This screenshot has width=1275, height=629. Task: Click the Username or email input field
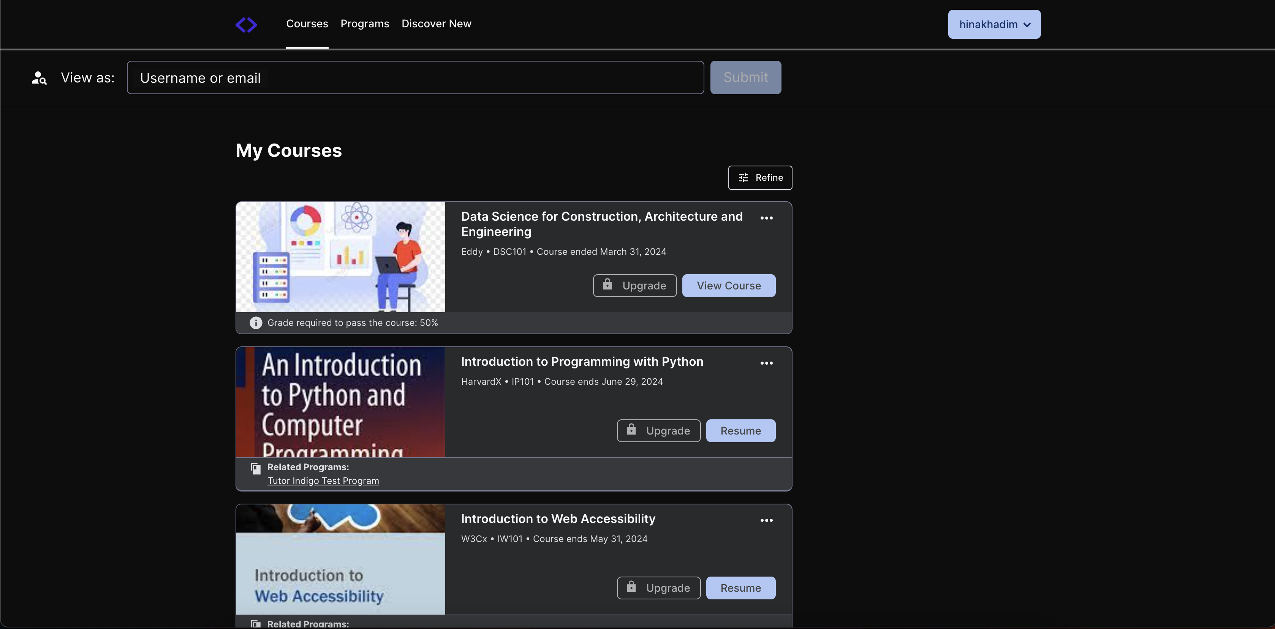[x=416, y=77]
